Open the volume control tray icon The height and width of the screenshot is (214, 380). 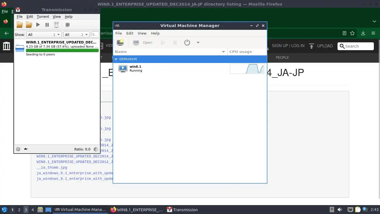click(x=340, y=210)
